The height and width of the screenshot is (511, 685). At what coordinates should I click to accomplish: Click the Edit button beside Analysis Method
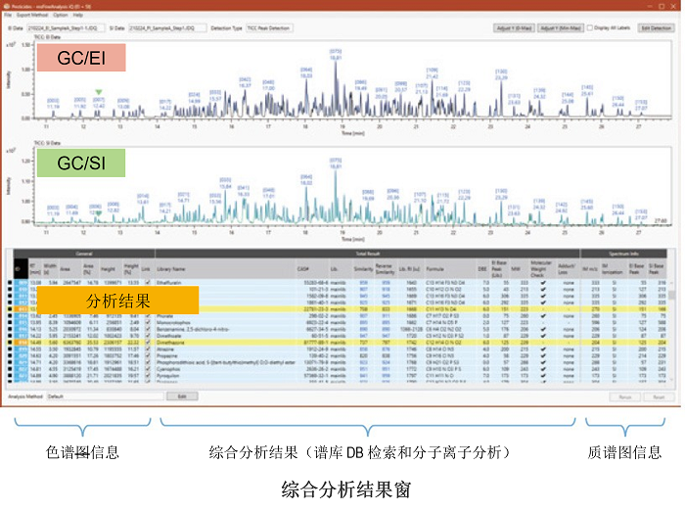tap(182, 396)
